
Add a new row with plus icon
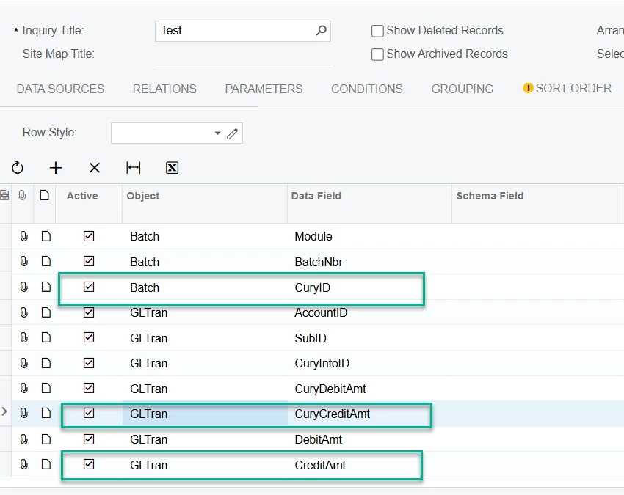pyautogui.click(x=56, y=168)
